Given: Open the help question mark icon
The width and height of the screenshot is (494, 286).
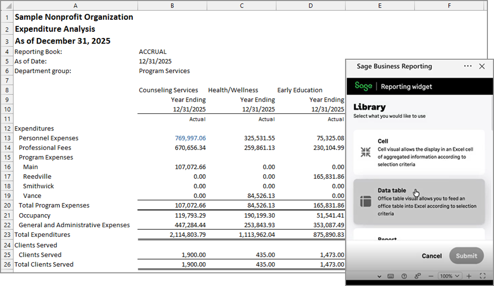Looking at the screenshot, I should 404,276.
